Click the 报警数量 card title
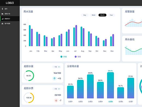Screen dimensions: 142x107 130,12
